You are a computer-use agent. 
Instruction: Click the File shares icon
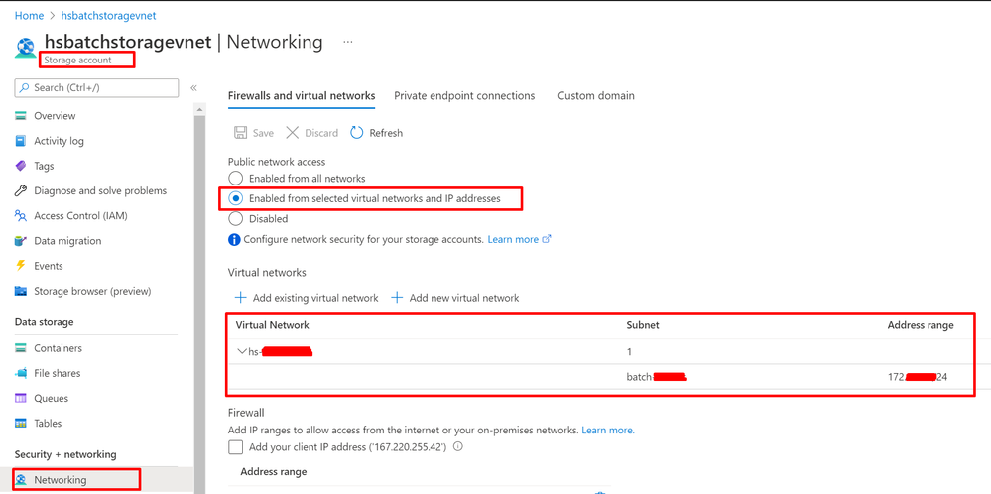tap(21, 373)
